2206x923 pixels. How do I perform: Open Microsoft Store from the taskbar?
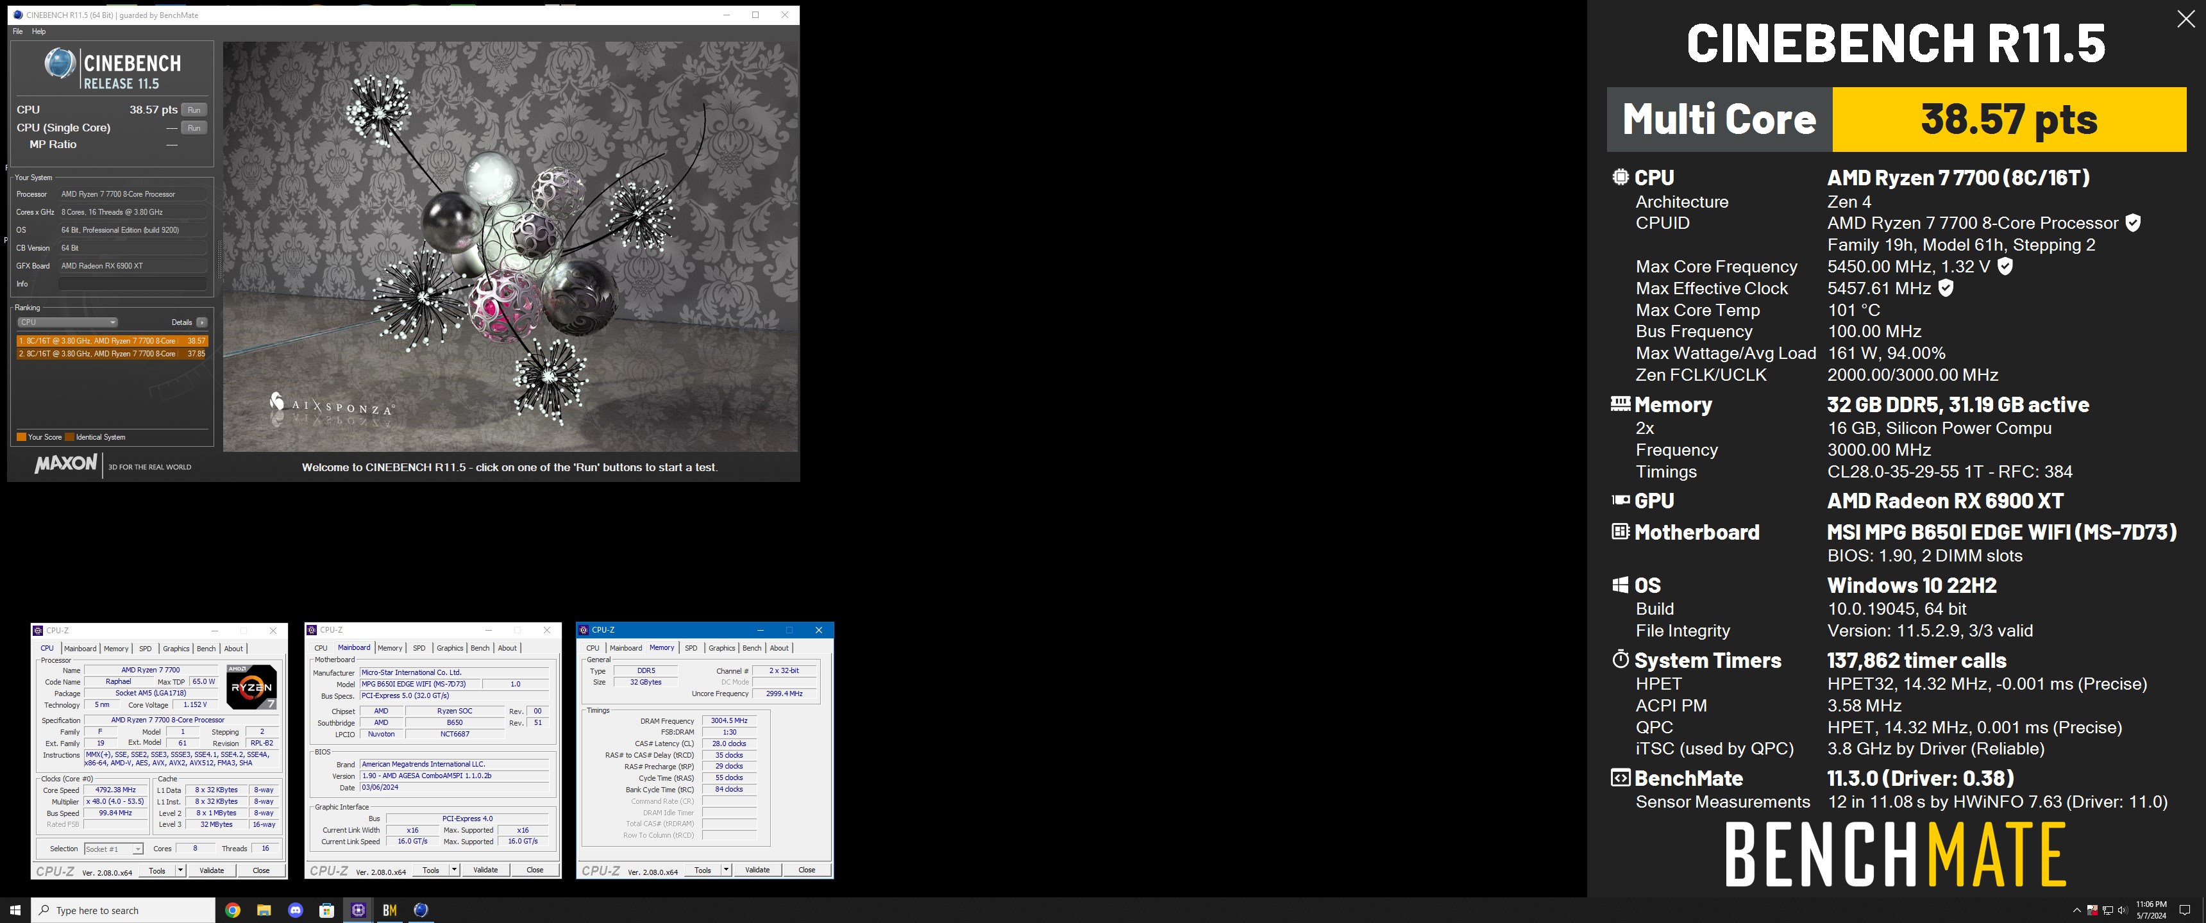(x=326, y=910)
